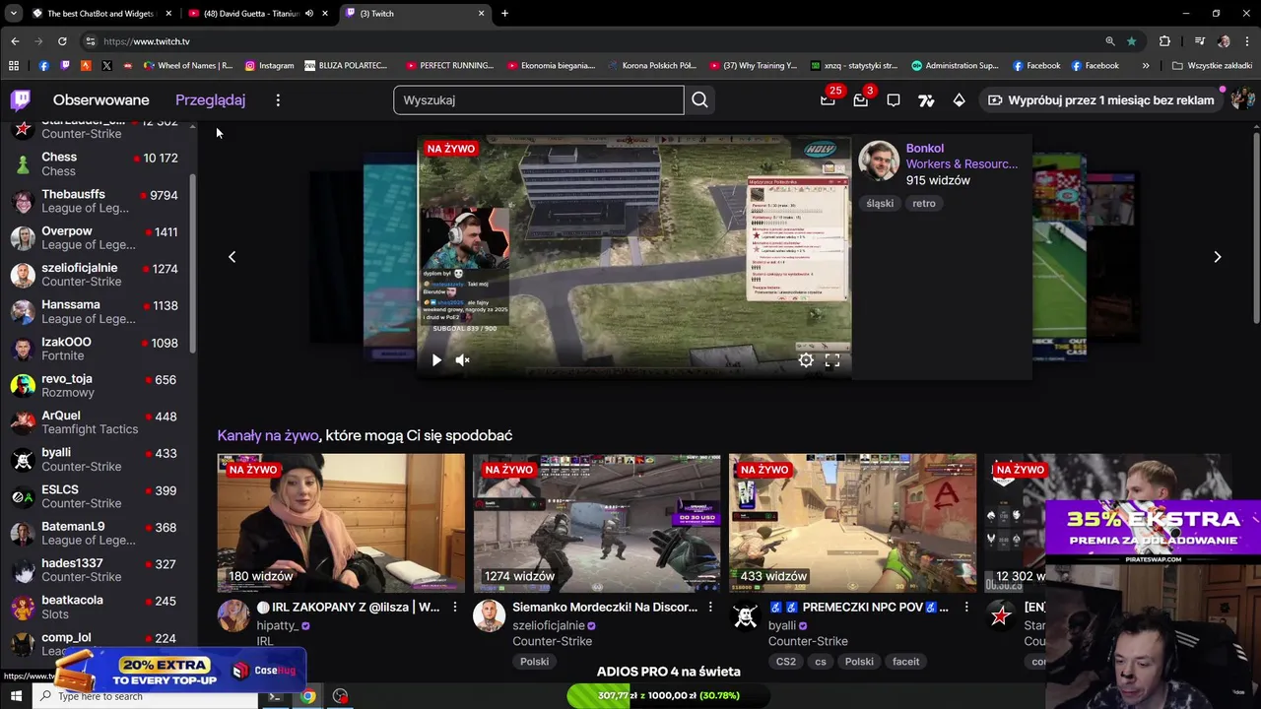Show the previous featured carousel stream

coord(232,257)
